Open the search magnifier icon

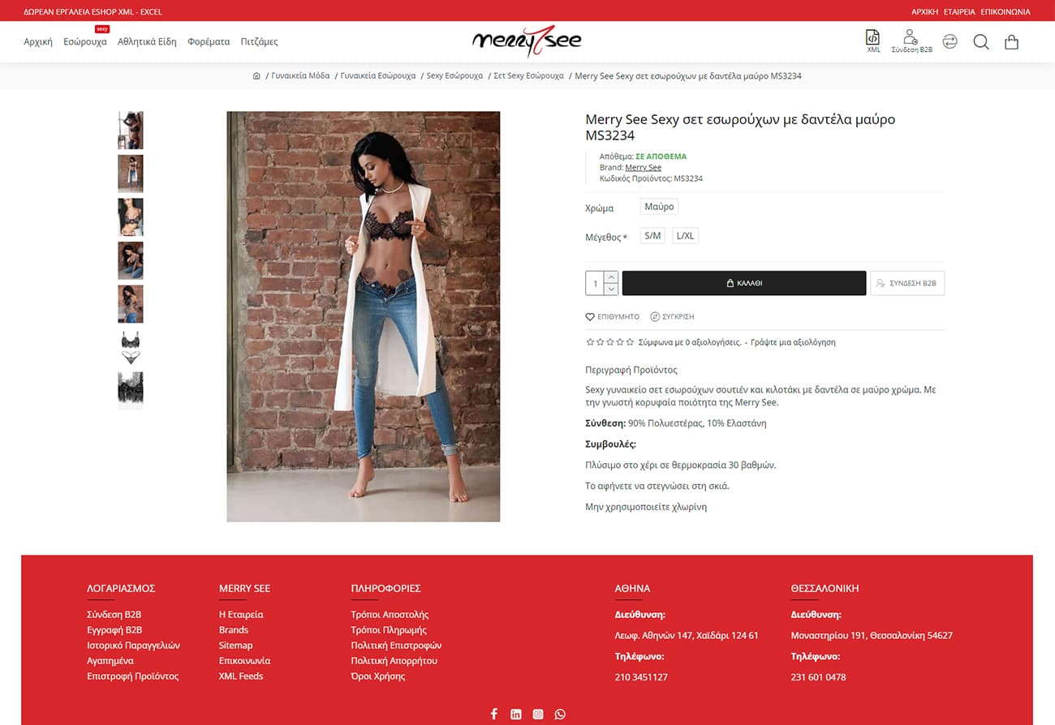(x=981, y=42)
